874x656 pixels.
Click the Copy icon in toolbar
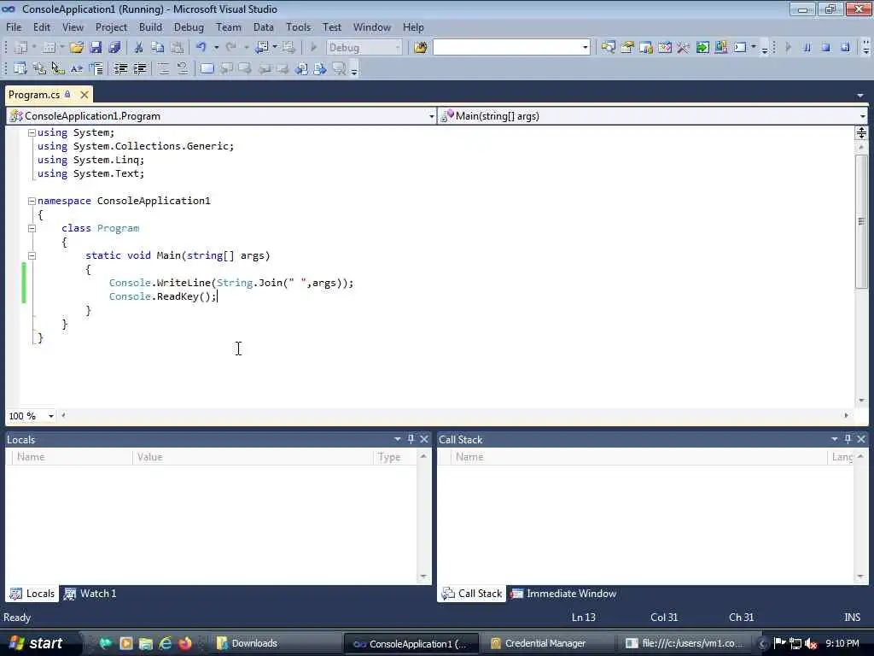pos(157,48)
